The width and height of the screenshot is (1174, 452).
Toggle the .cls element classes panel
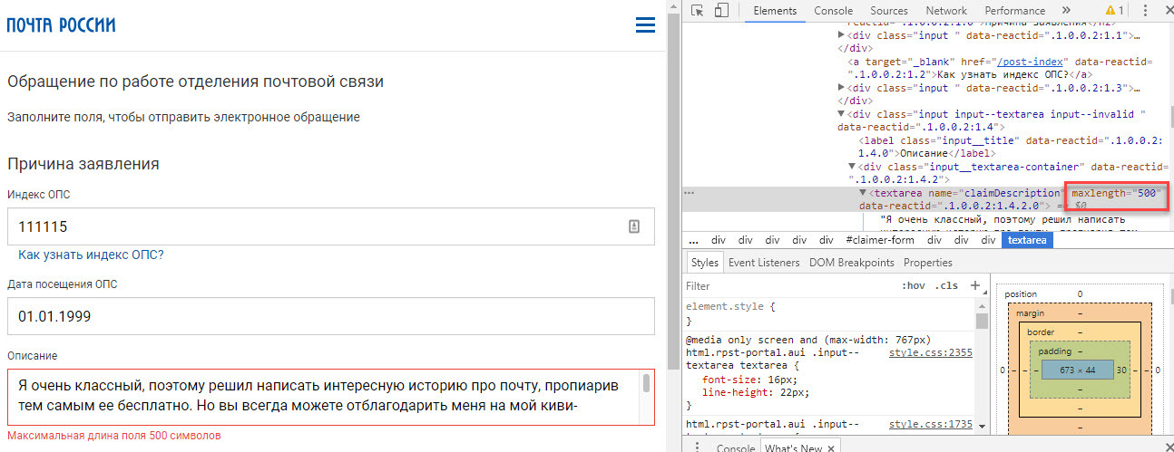[x=946, y=285]
